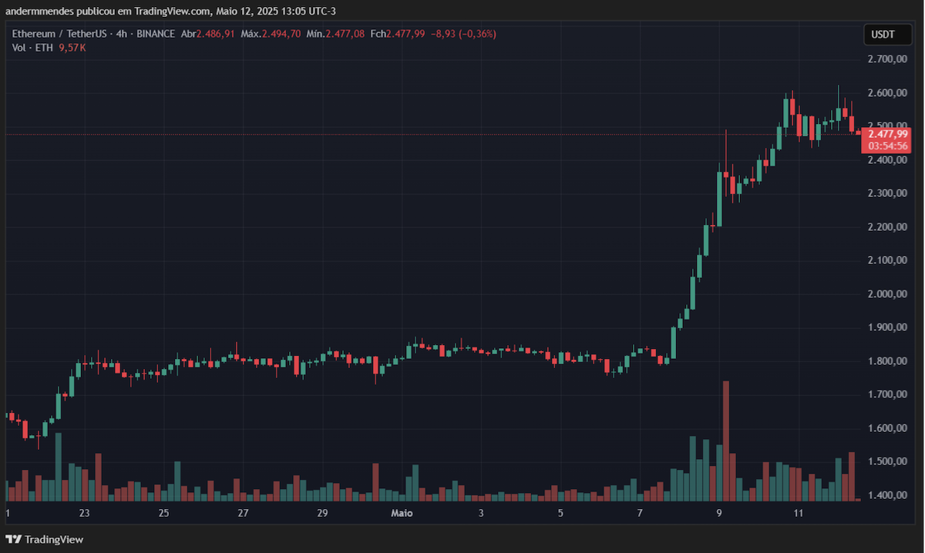
Task: Click the Maio month label on time axis
Action: pos(402,513)
